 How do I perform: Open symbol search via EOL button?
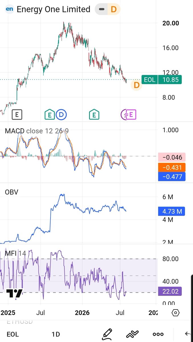13,334
